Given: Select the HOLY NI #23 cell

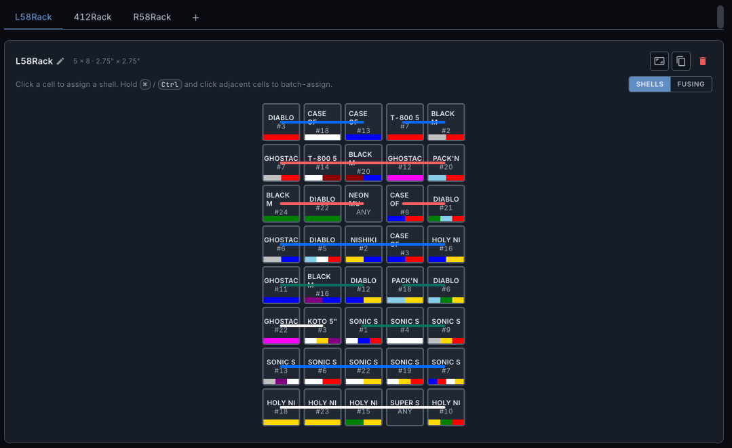Looking at the screenshot, I should pos(322,407).
